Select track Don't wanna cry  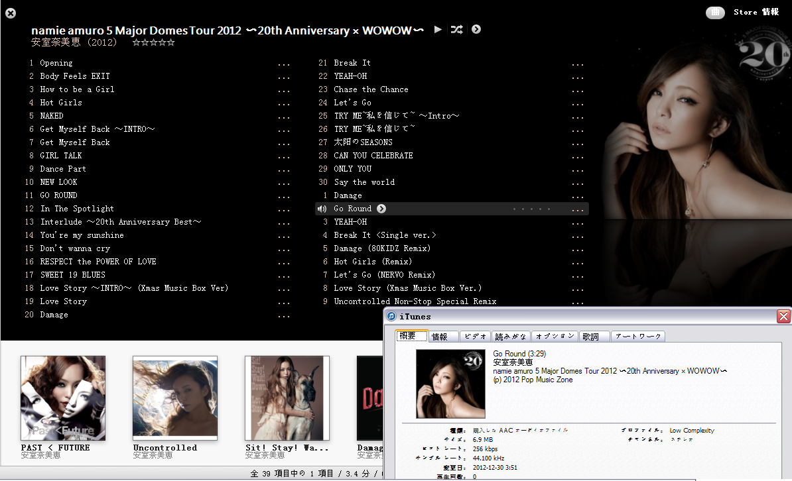tap(75, 249)
